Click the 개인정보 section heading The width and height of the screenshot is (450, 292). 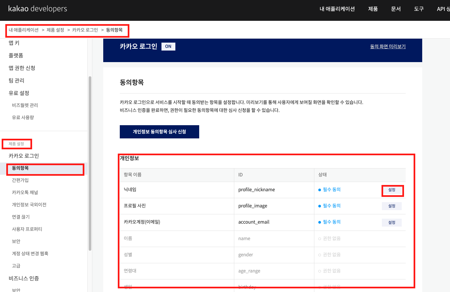pyautogui.click(x=129, y=158)
